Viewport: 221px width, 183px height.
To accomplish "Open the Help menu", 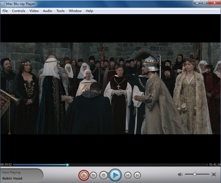I will [x=89, y=11].
